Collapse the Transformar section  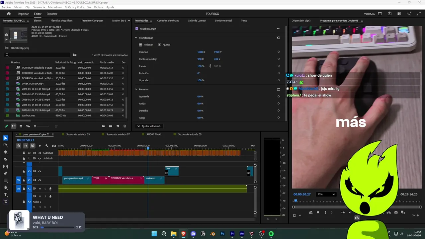click(x=136, y=38)
